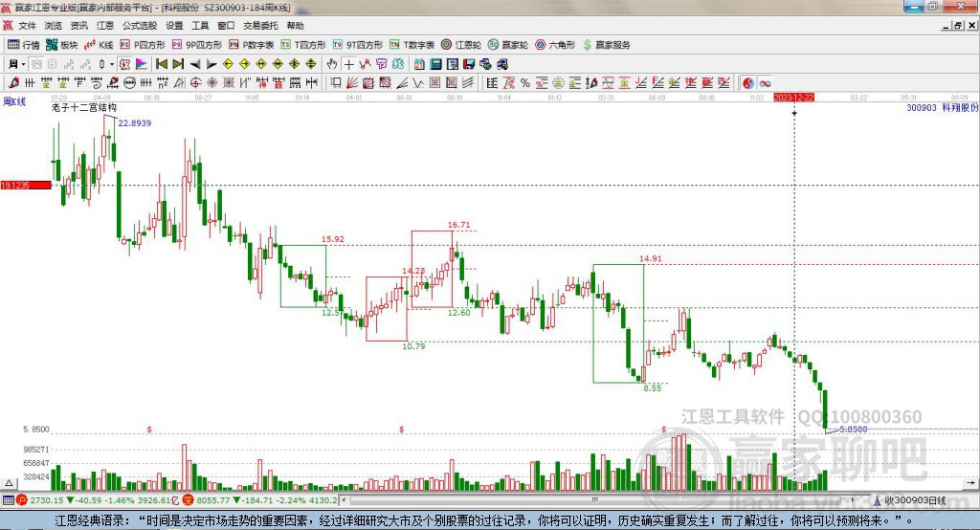Click the 周K线 period label
This screenshot has height=530, width=980.
(x=14, y=101)
